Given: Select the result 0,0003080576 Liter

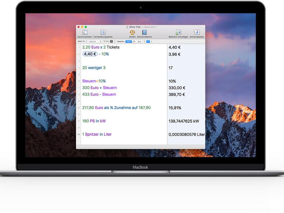Looking at the screenshot, I should (x=187, y=135).
